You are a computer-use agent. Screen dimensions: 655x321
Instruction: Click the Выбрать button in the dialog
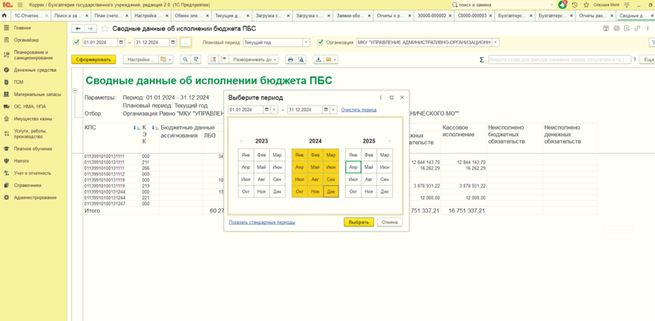pos(359,222)
